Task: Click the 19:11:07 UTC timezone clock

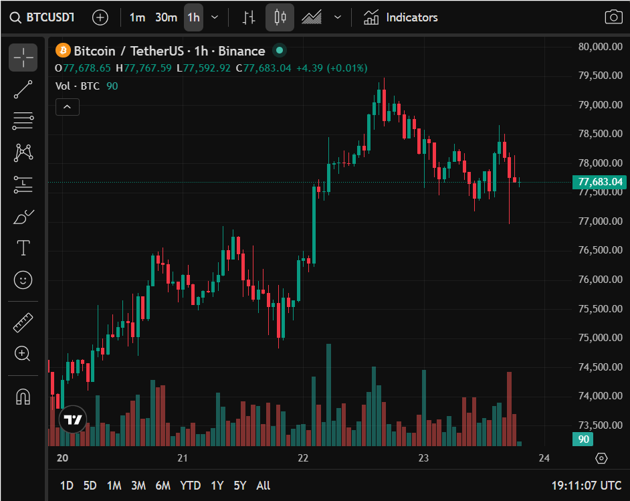Action: tap(587, 486)
